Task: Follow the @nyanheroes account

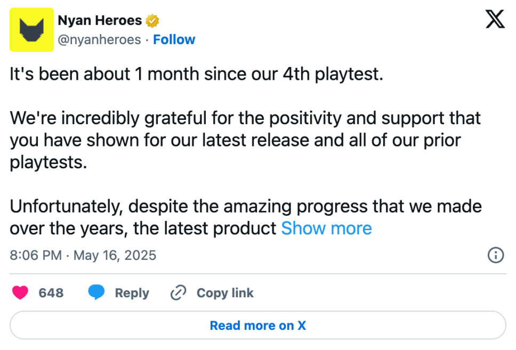Action: (174, 39)
